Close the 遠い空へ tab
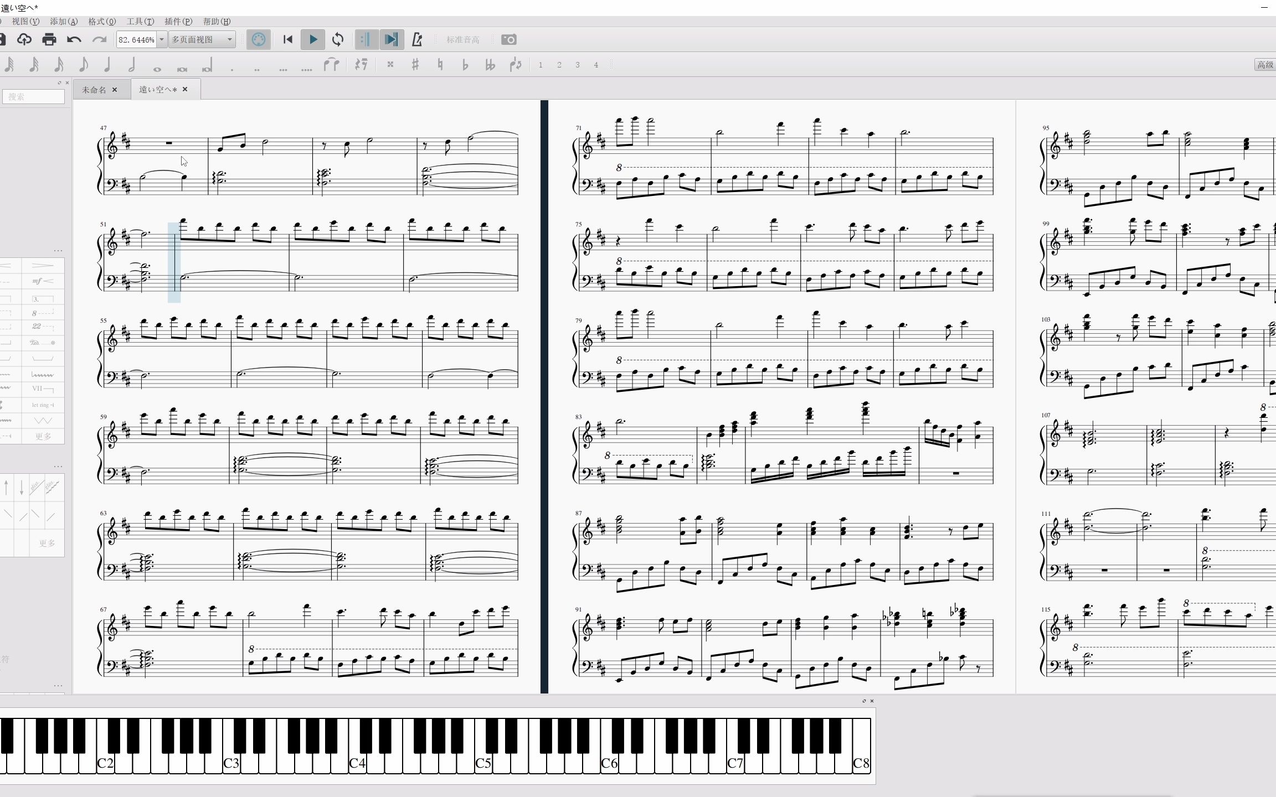This screenshot has height=797, width=1276. point(185,89)
